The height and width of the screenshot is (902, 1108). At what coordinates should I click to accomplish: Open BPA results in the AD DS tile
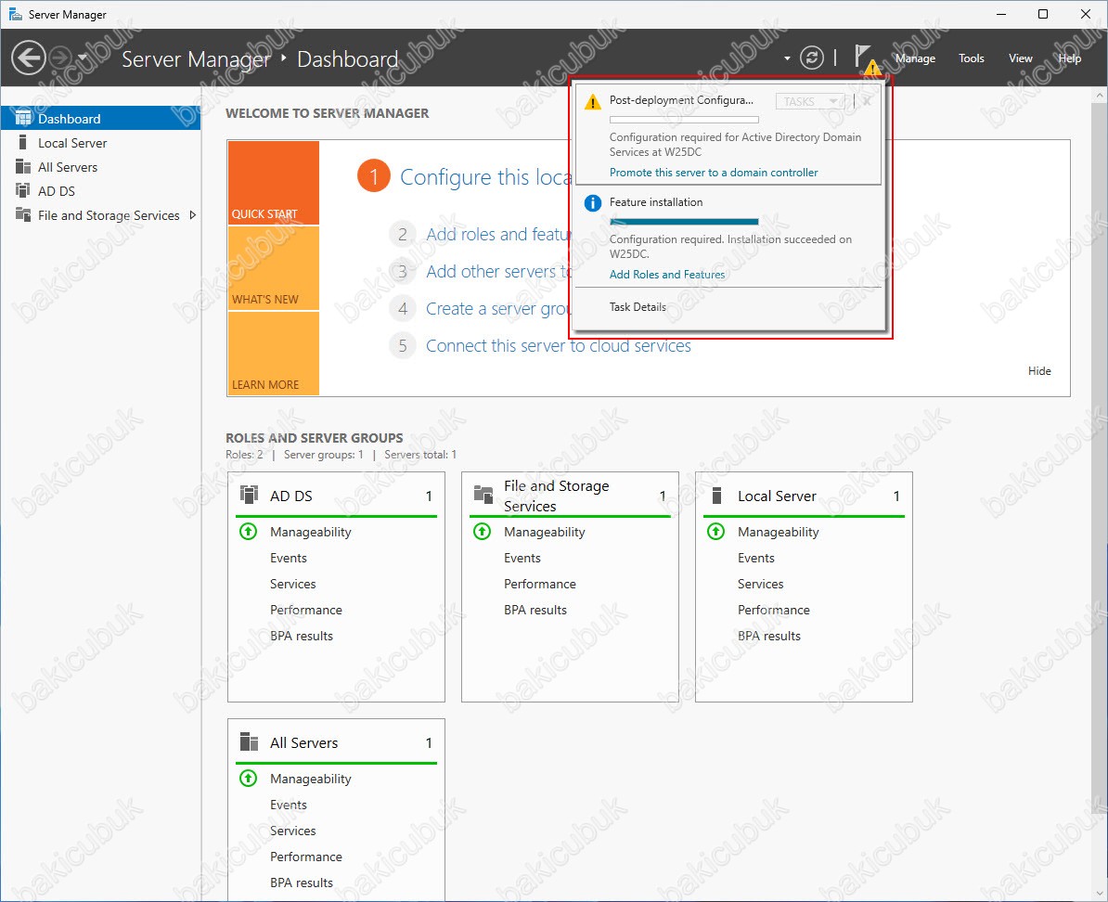click(x=301, y=636)
